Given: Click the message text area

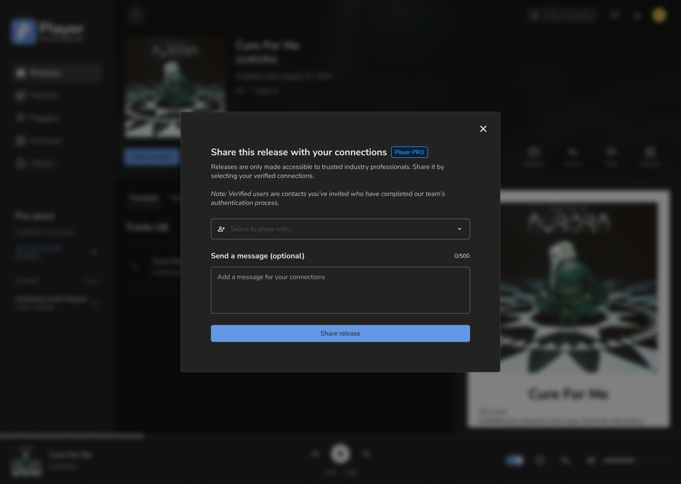Looking at the screenshot, I should (340, 290).
